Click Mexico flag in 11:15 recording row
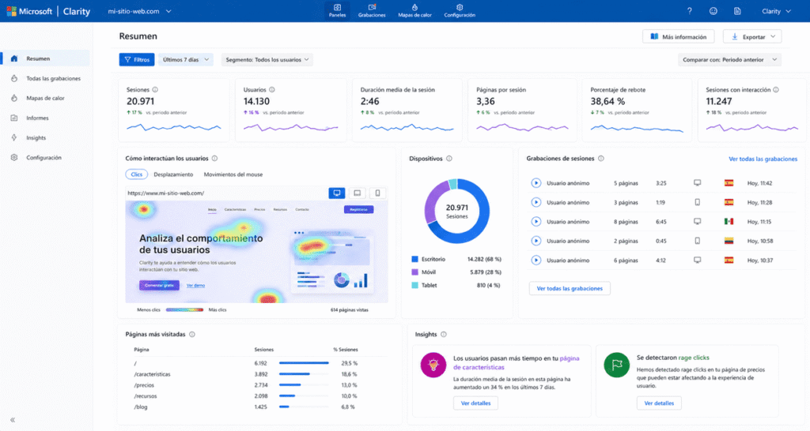Screen dimensions: 810x431 point(729,222)
